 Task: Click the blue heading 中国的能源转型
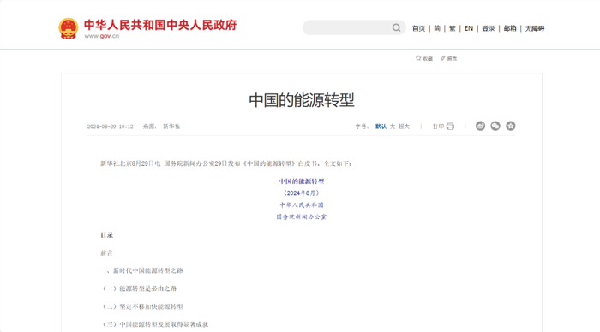pos(302,181)
